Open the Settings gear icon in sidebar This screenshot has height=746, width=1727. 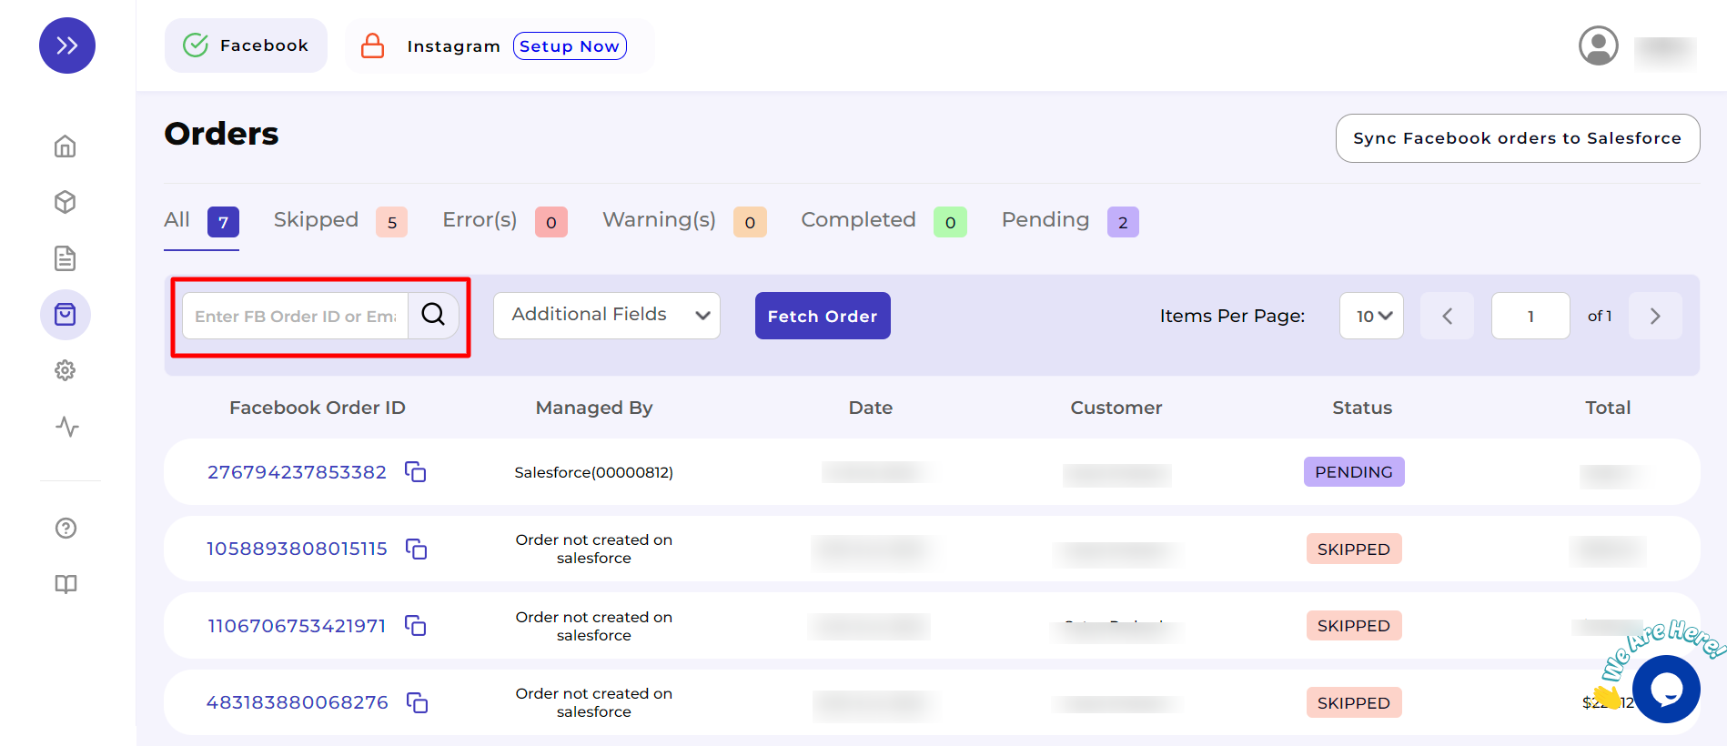point(66,370)
